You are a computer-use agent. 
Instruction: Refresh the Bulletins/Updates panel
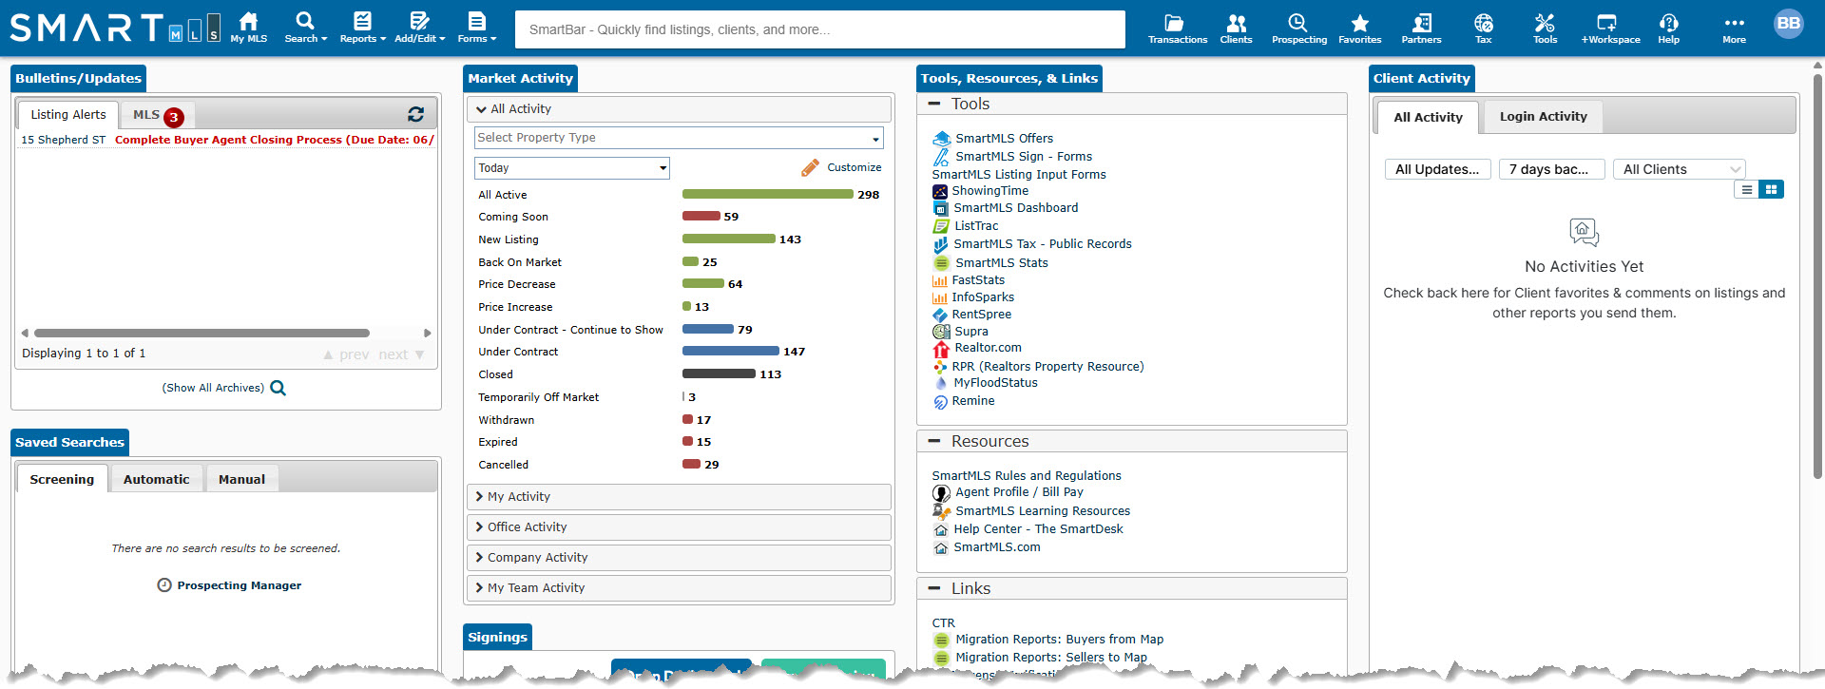pos(415,114)
